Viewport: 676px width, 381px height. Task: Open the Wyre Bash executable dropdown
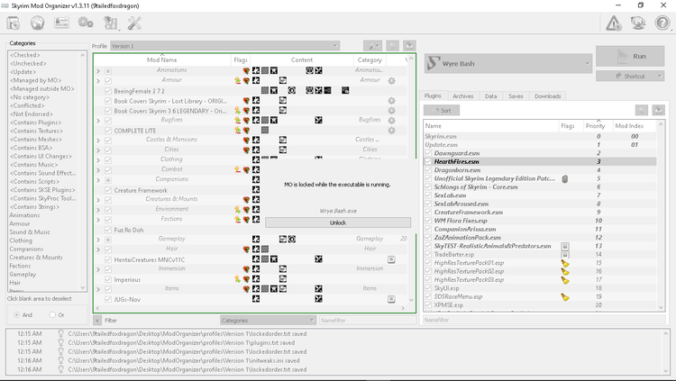[508, 63]
